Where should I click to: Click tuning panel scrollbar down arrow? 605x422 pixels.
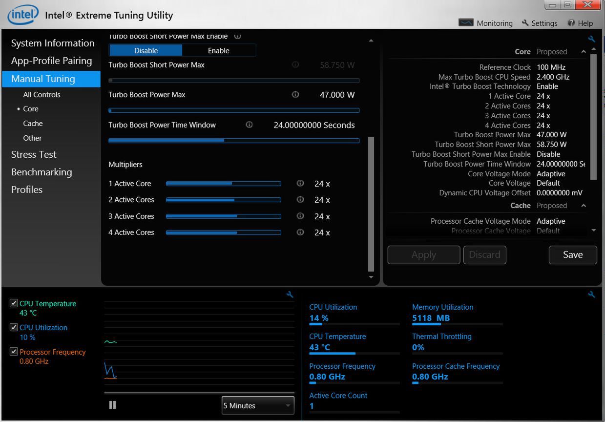click(x=371, y=277)
